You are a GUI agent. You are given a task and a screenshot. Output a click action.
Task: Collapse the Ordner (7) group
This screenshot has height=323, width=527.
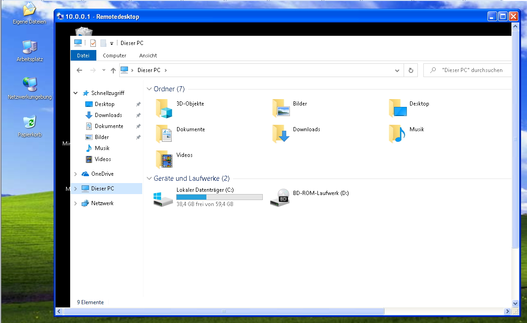(x=149, y=89)
